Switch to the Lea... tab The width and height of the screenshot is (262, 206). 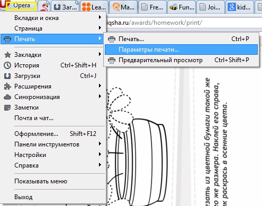(x=94, y=7)
